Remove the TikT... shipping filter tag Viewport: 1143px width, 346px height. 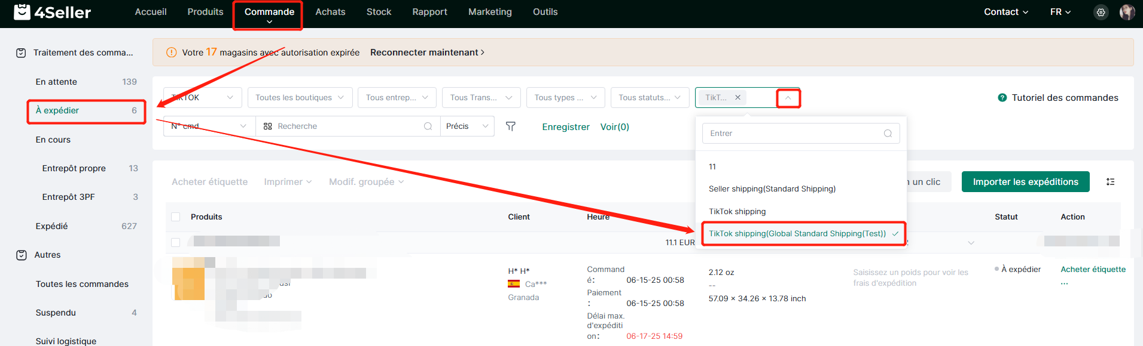coord(737,97)
